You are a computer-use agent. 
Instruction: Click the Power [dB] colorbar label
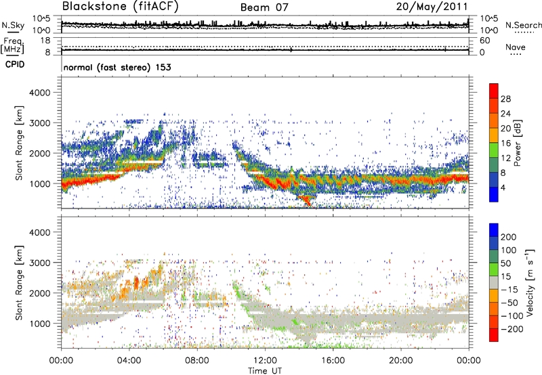pos(518,143)
